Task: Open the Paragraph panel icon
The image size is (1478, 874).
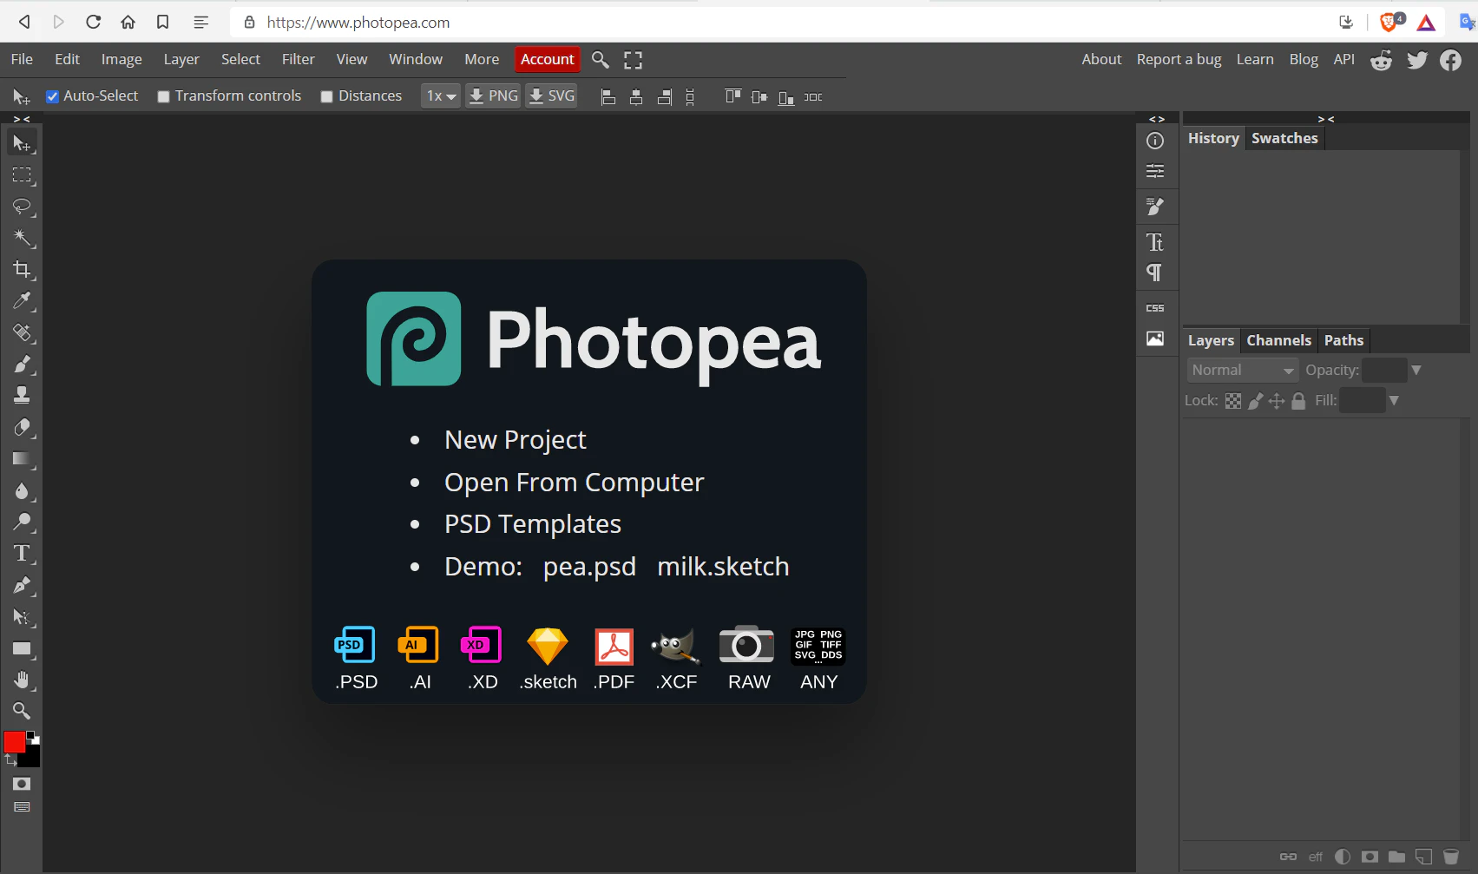Action: pyautogui.click(x=1156, y=272)
